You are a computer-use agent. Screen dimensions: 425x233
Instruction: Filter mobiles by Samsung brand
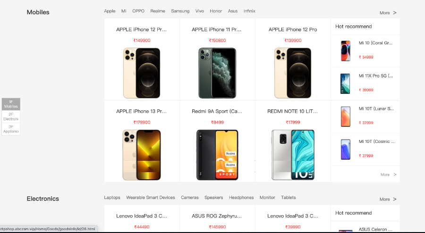click(180, 11)
